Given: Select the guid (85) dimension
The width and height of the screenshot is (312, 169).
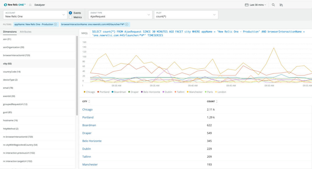Looking at the screenshot, I should pos(38,112).
